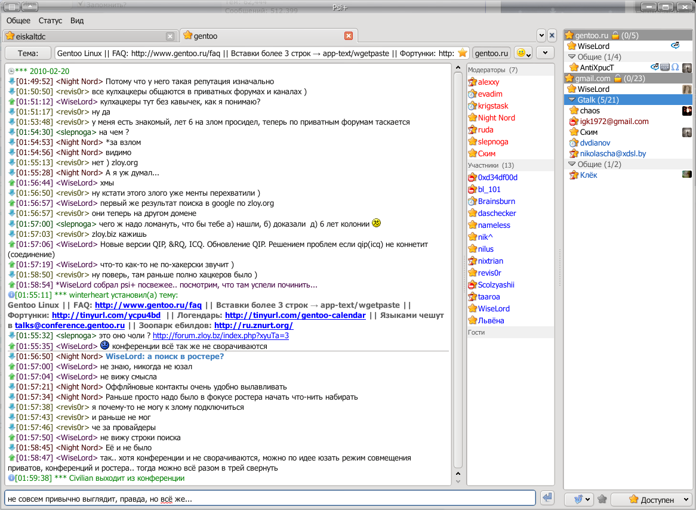Open the Psi main menu dropdown button
Viewport: 696px width, 510px height.
(578, 499)
